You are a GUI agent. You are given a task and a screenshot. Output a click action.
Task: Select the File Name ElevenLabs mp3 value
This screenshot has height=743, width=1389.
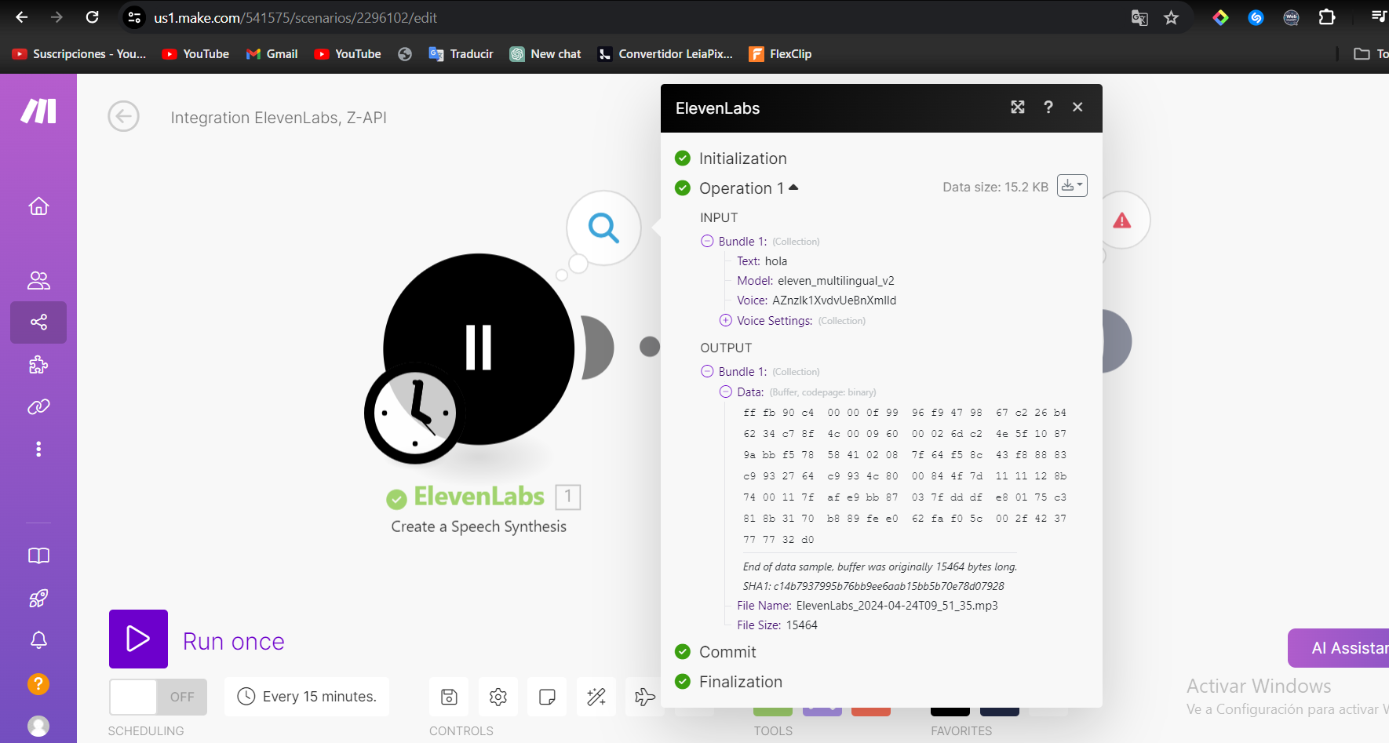(x=897, y=606)
